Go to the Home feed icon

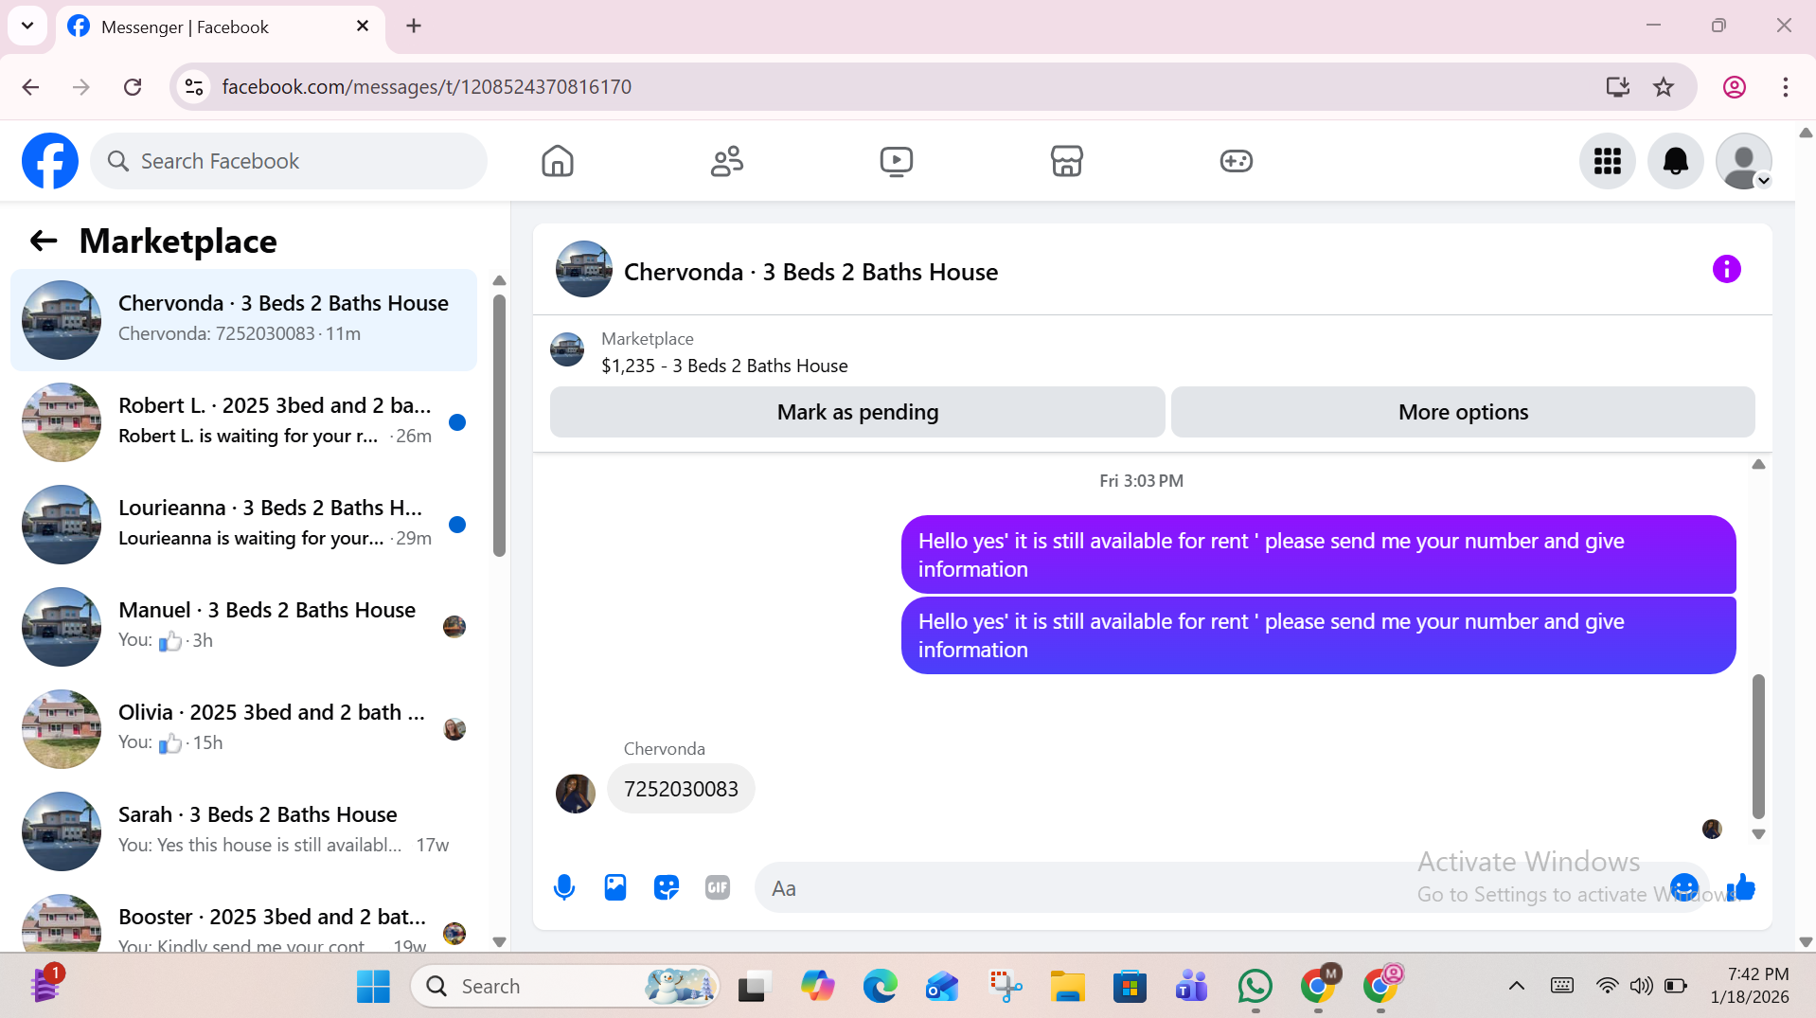coord(558,161)
